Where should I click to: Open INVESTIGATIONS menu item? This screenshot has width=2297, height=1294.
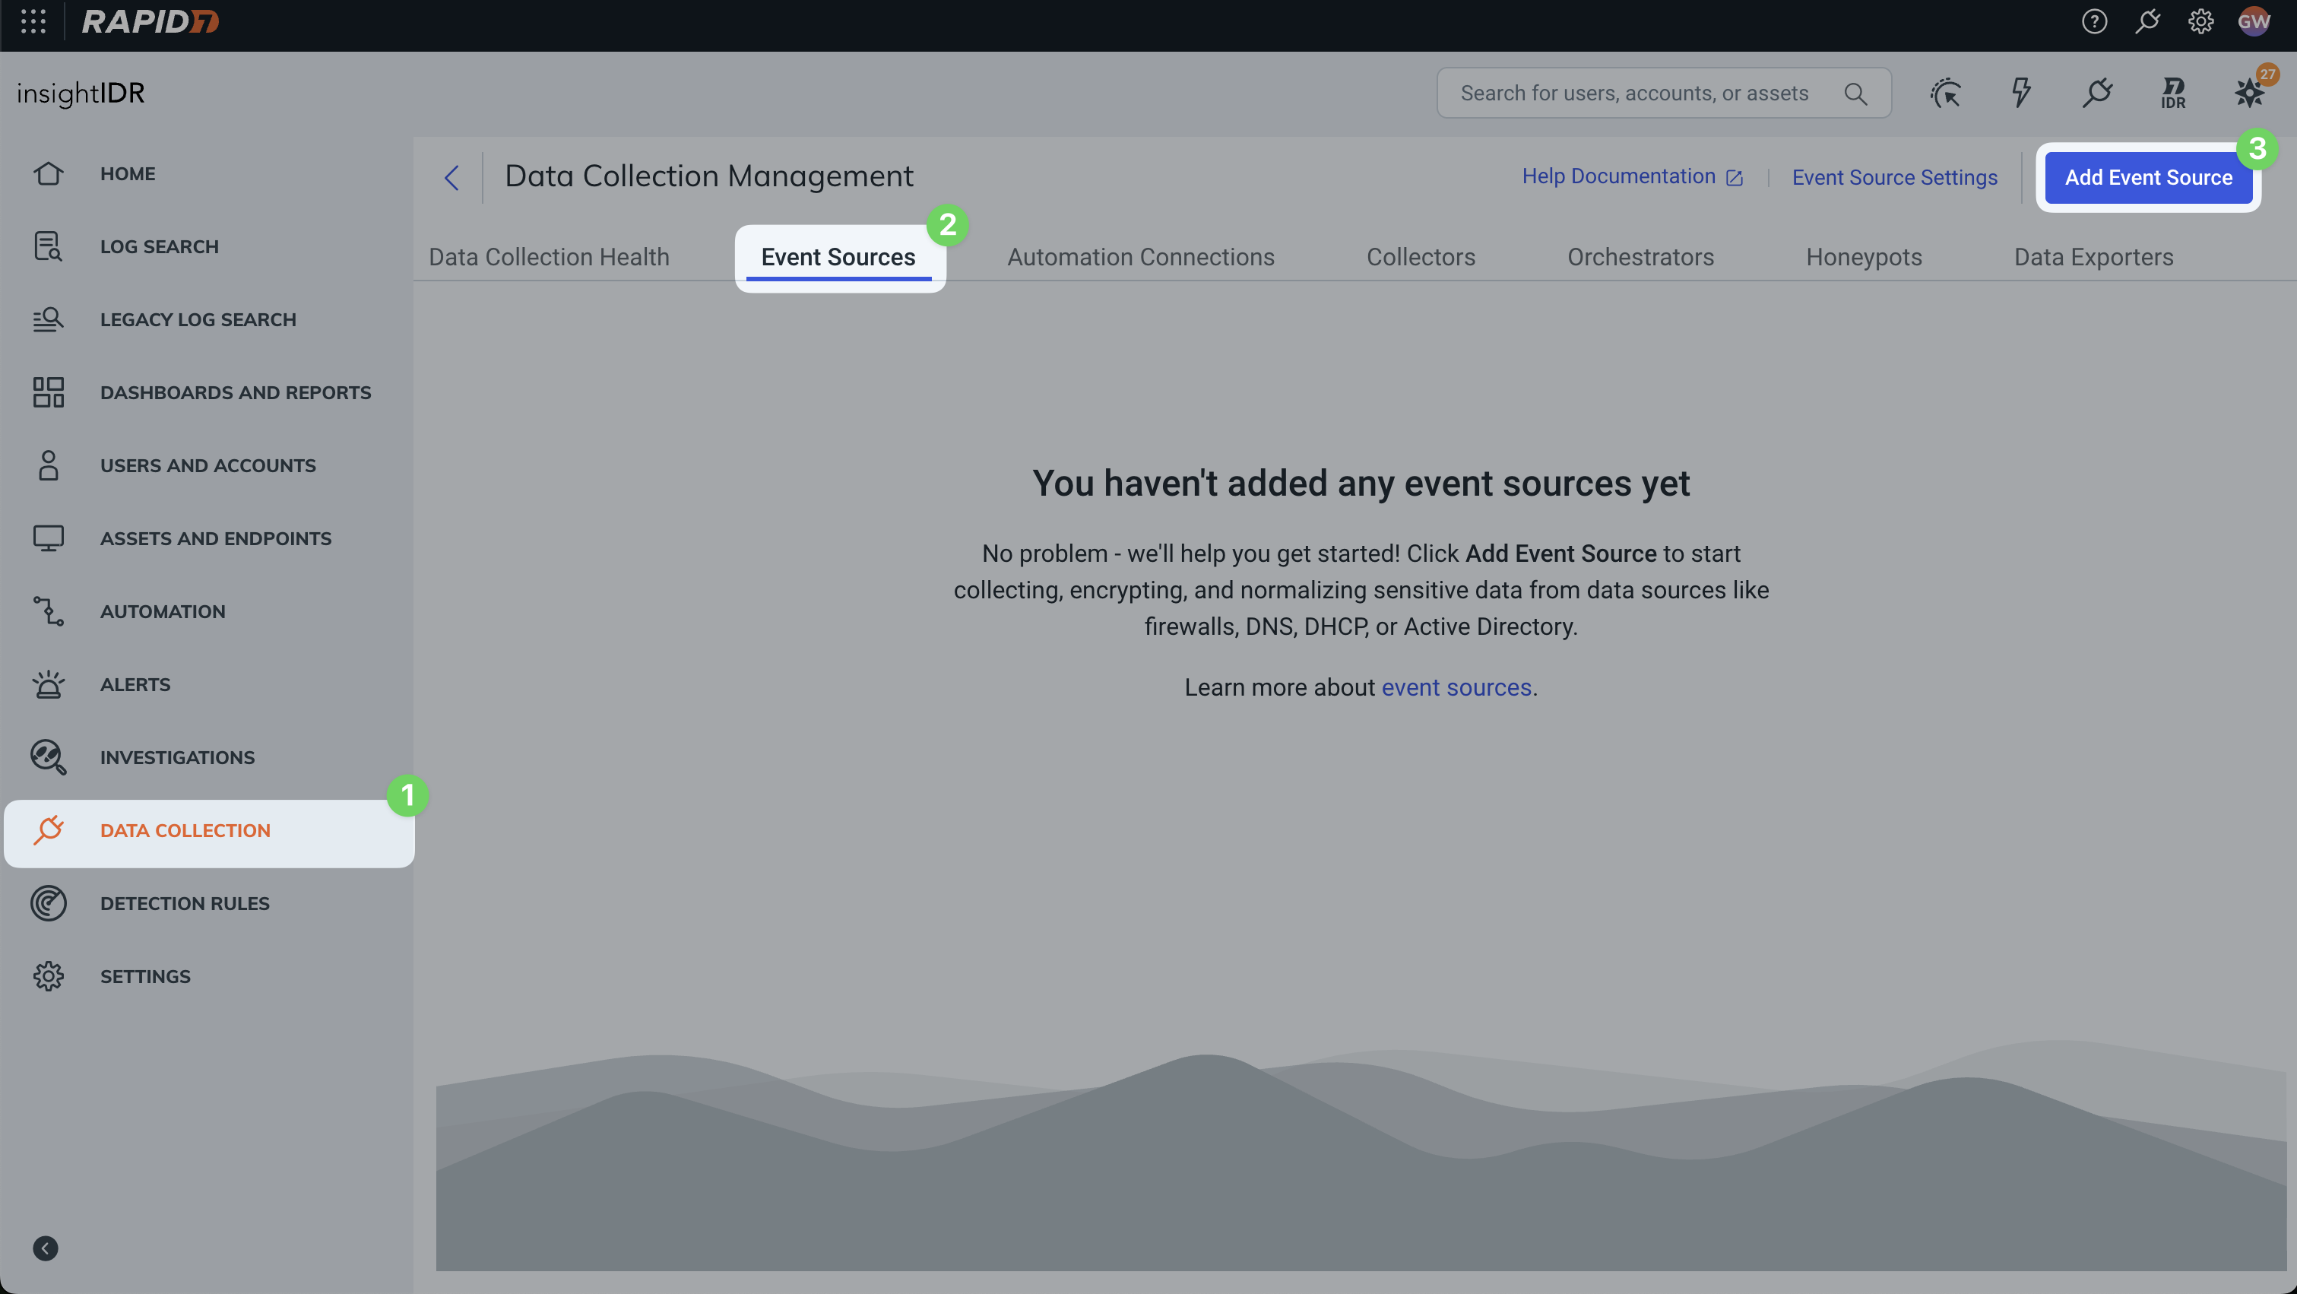pyautogui.click(x=177, y=758)
